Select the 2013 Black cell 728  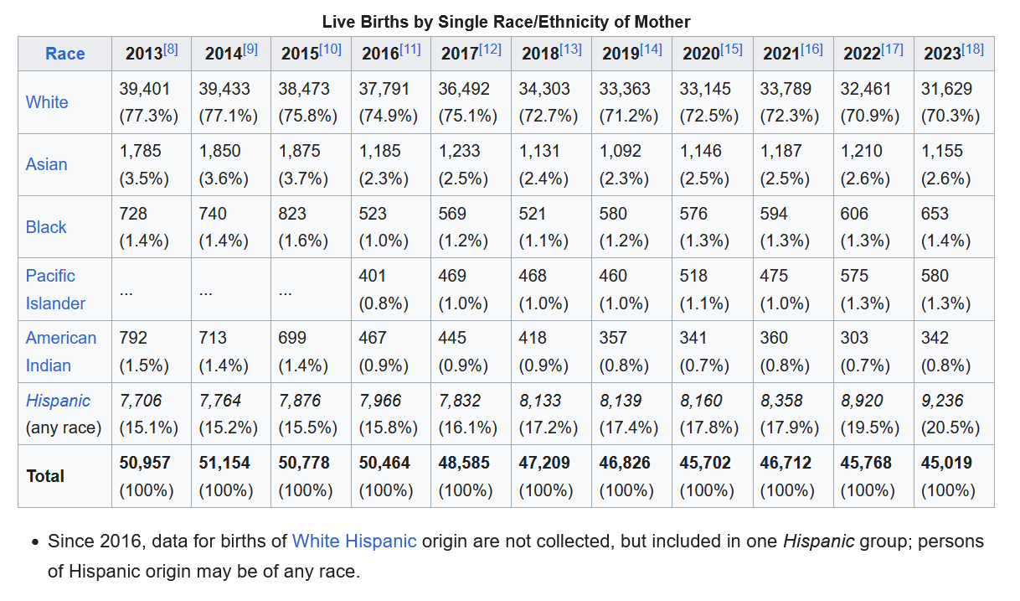click(152, 227)
